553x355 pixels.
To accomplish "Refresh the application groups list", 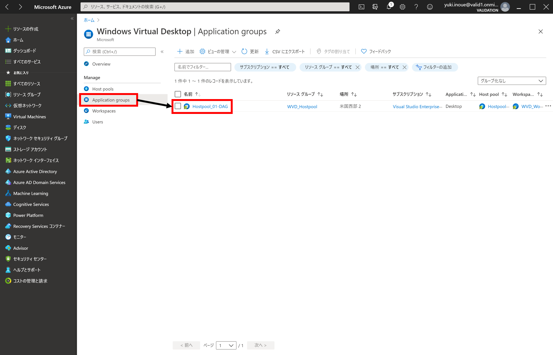I will coord(250,51).
